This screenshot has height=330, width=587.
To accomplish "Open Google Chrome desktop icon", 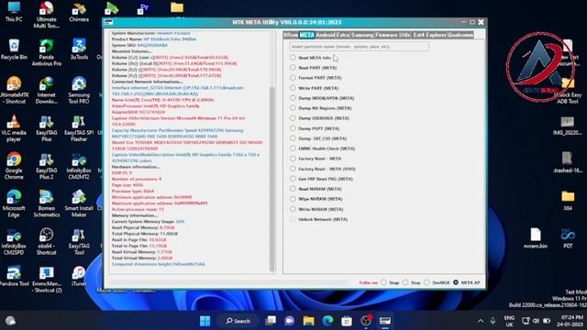I will pos(14,166).
